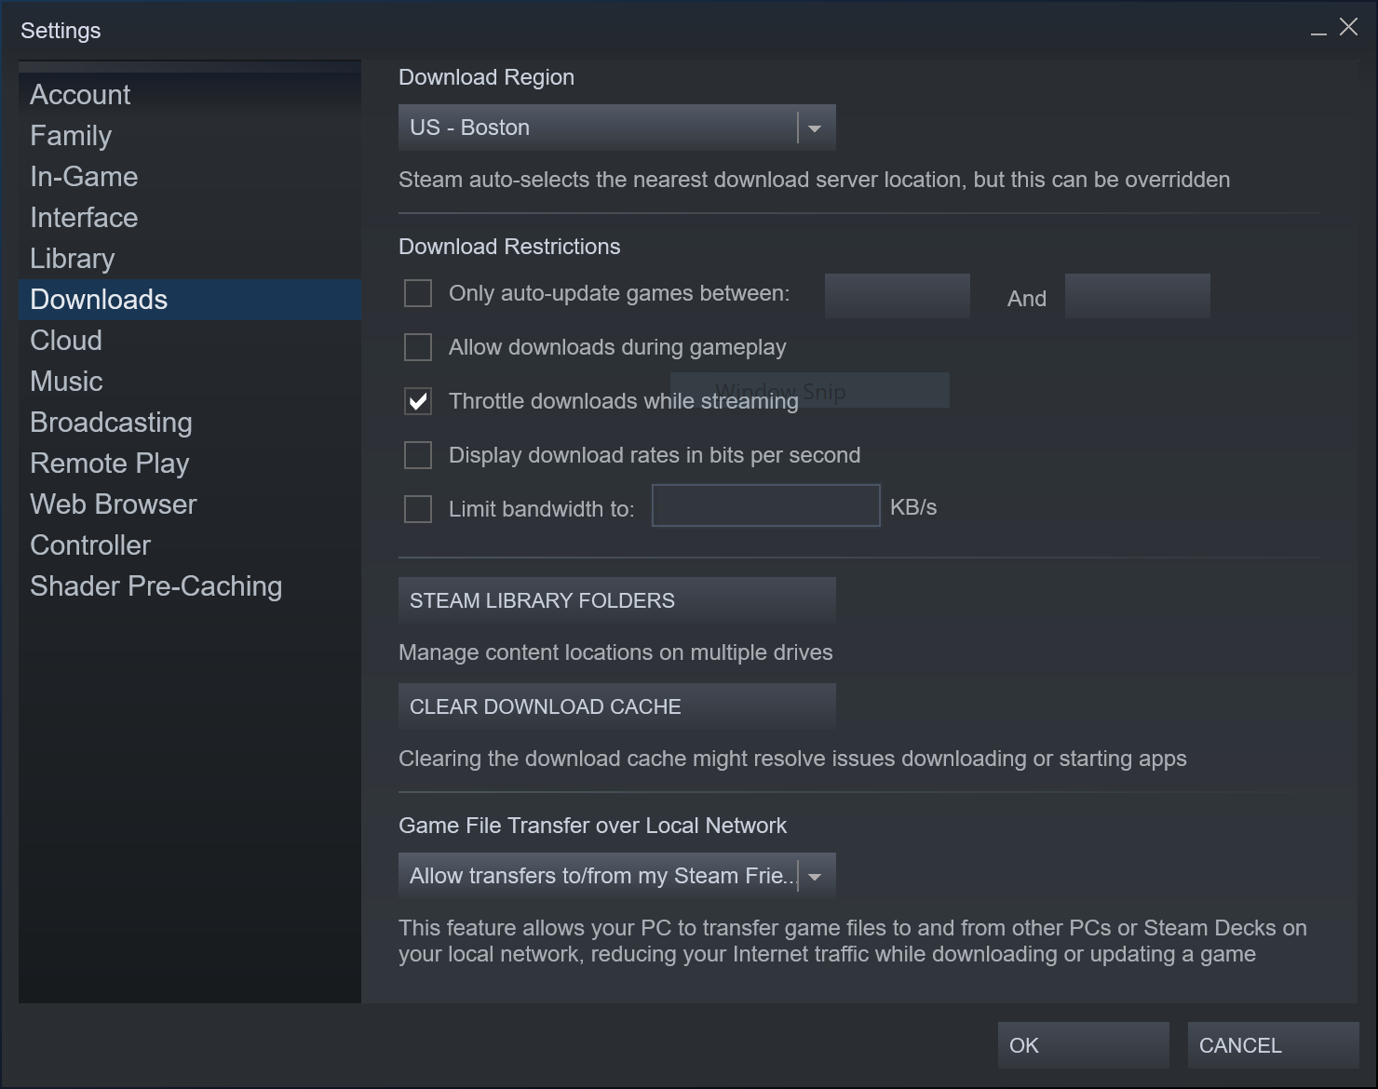Open Shader Pre-Caching settings
The image size is (1378, 1089).
[189, 586]
